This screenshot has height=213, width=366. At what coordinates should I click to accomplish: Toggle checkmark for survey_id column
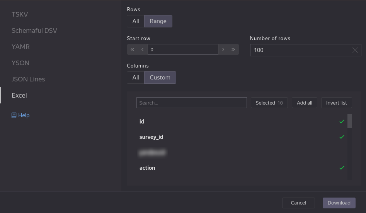click(342, 137)
